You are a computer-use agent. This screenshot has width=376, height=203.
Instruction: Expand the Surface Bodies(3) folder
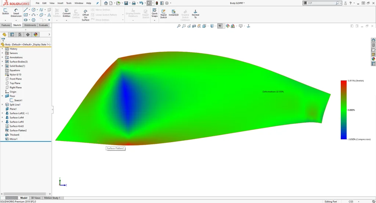pos(2,62)
